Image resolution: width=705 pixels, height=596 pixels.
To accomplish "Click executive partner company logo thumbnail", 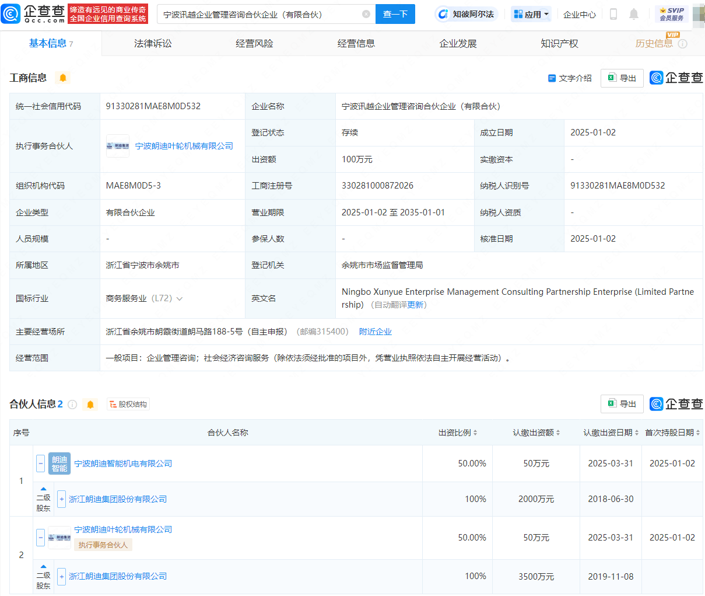I will [117, 146].
